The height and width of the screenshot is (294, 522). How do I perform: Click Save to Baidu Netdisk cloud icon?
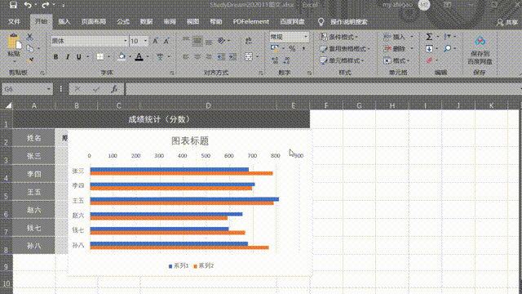(x=480, y=42)
